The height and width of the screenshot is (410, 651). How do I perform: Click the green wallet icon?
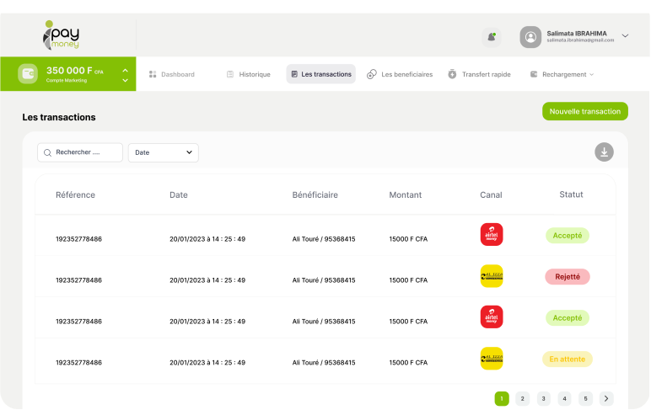pos(28,74)
